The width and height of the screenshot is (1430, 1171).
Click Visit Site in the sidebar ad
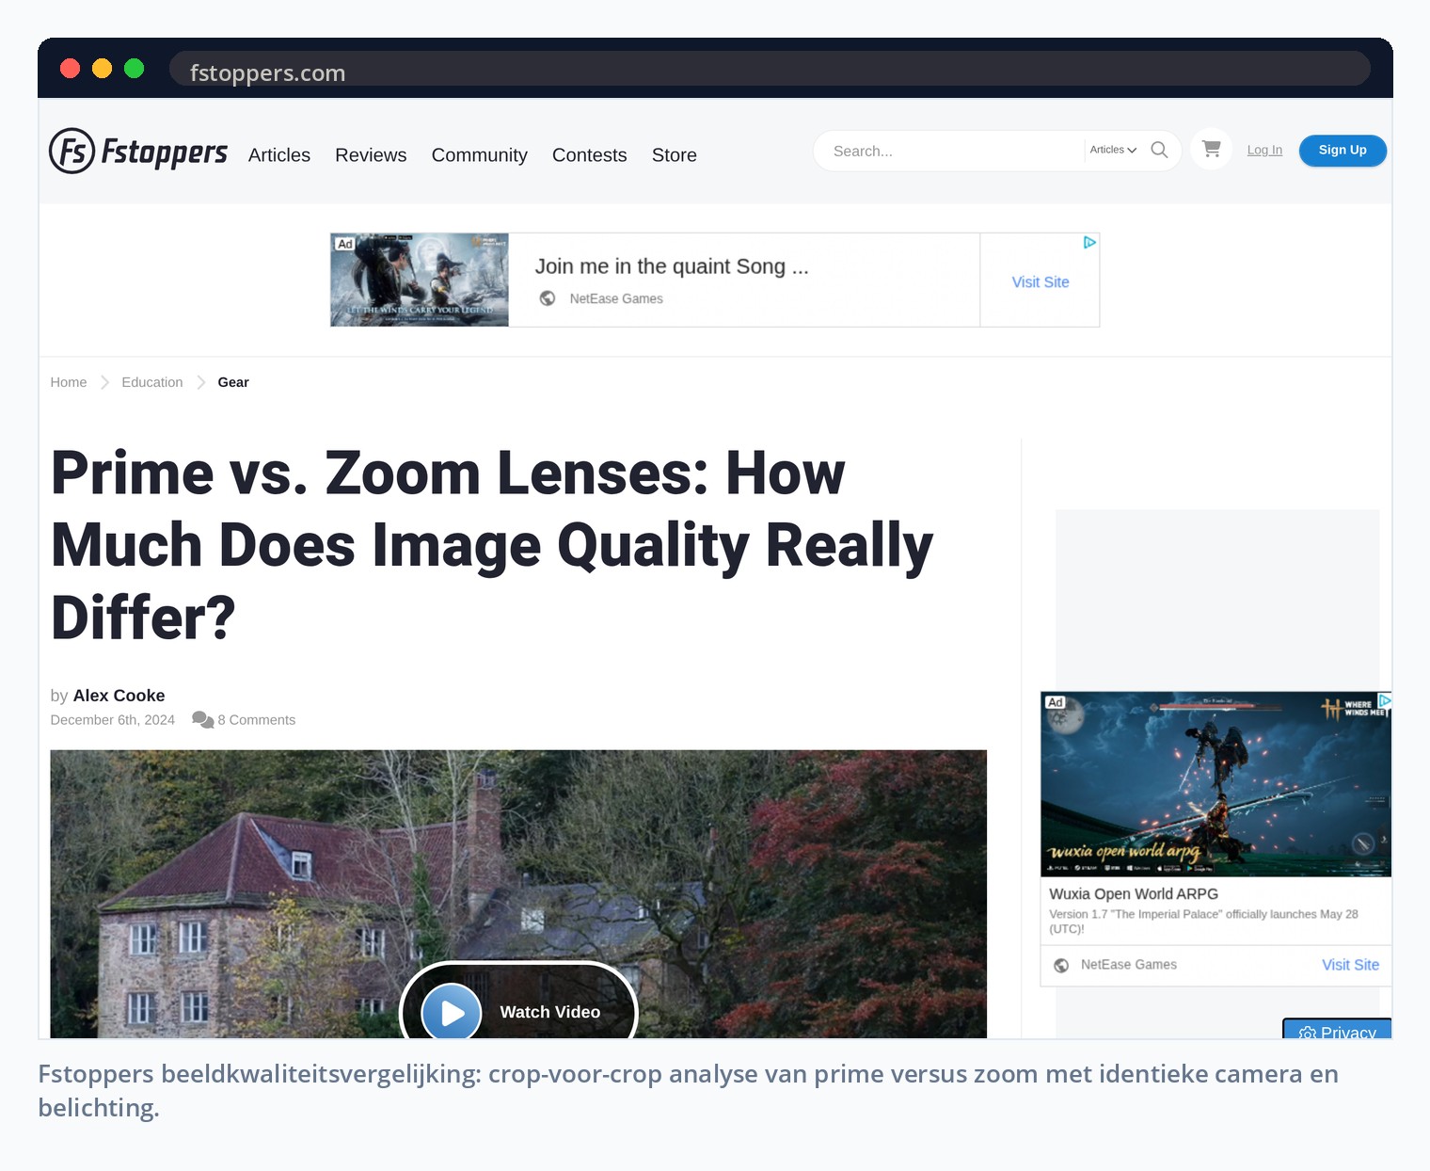(x=1350, y=965)
